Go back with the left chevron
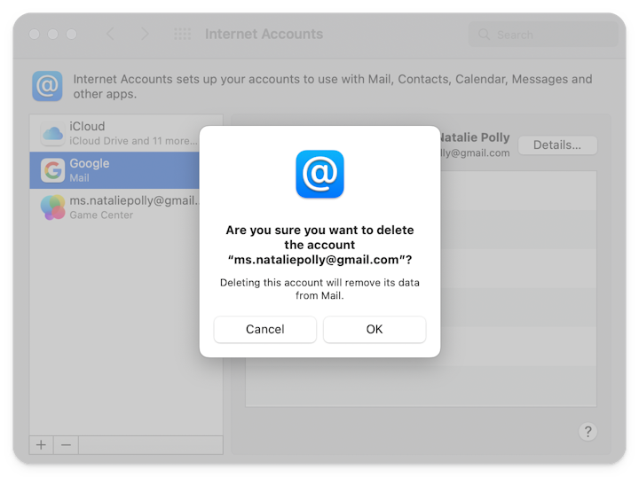The image size is (639, 477). (x=111, y=35)
